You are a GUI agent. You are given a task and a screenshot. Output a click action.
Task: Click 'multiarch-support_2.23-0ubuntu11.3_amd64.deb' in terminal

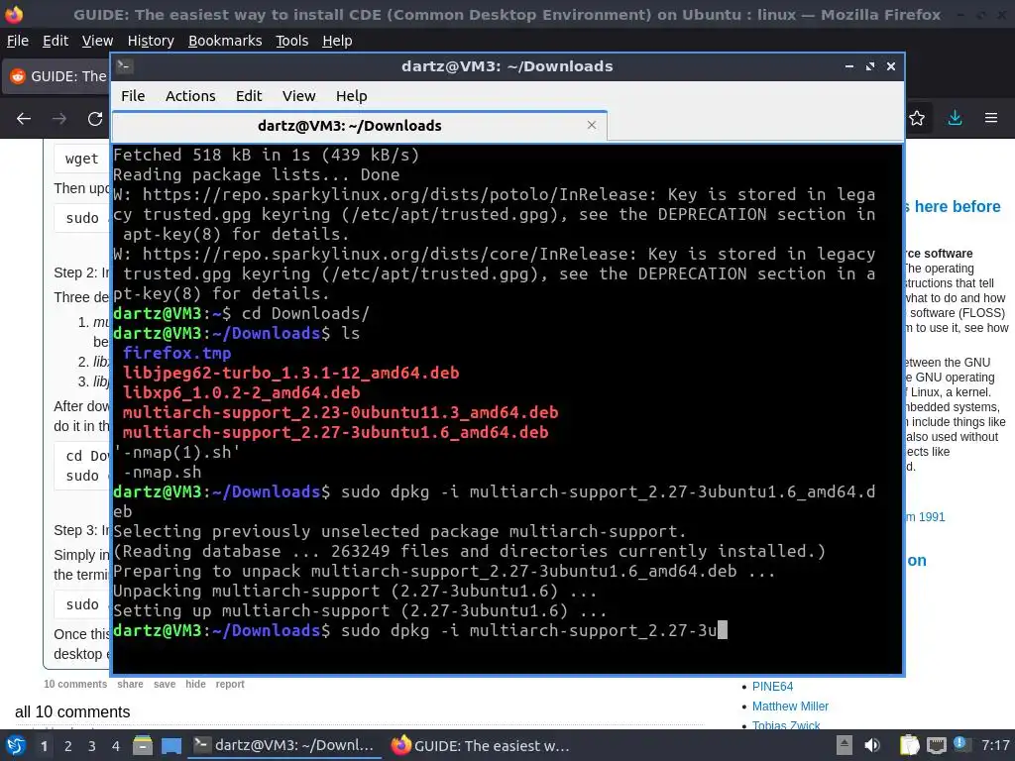click(341, 413)
